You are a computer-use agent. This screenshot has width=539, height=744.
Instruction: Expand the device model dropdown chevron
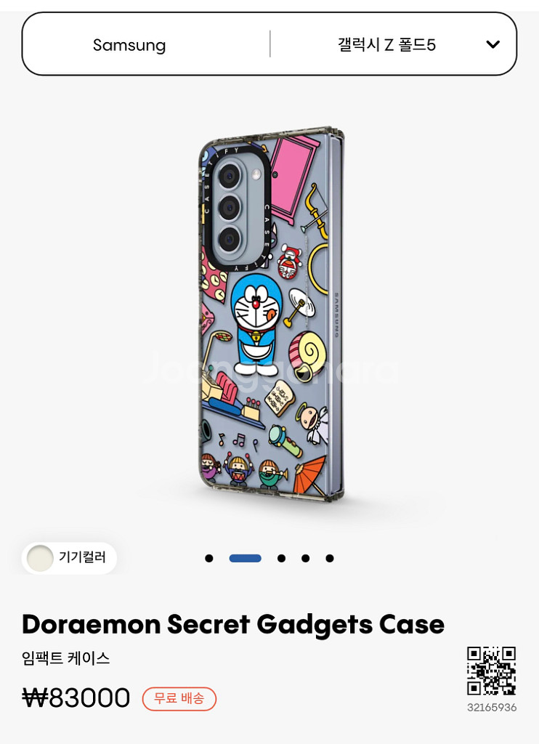click(x=493, y=44)
